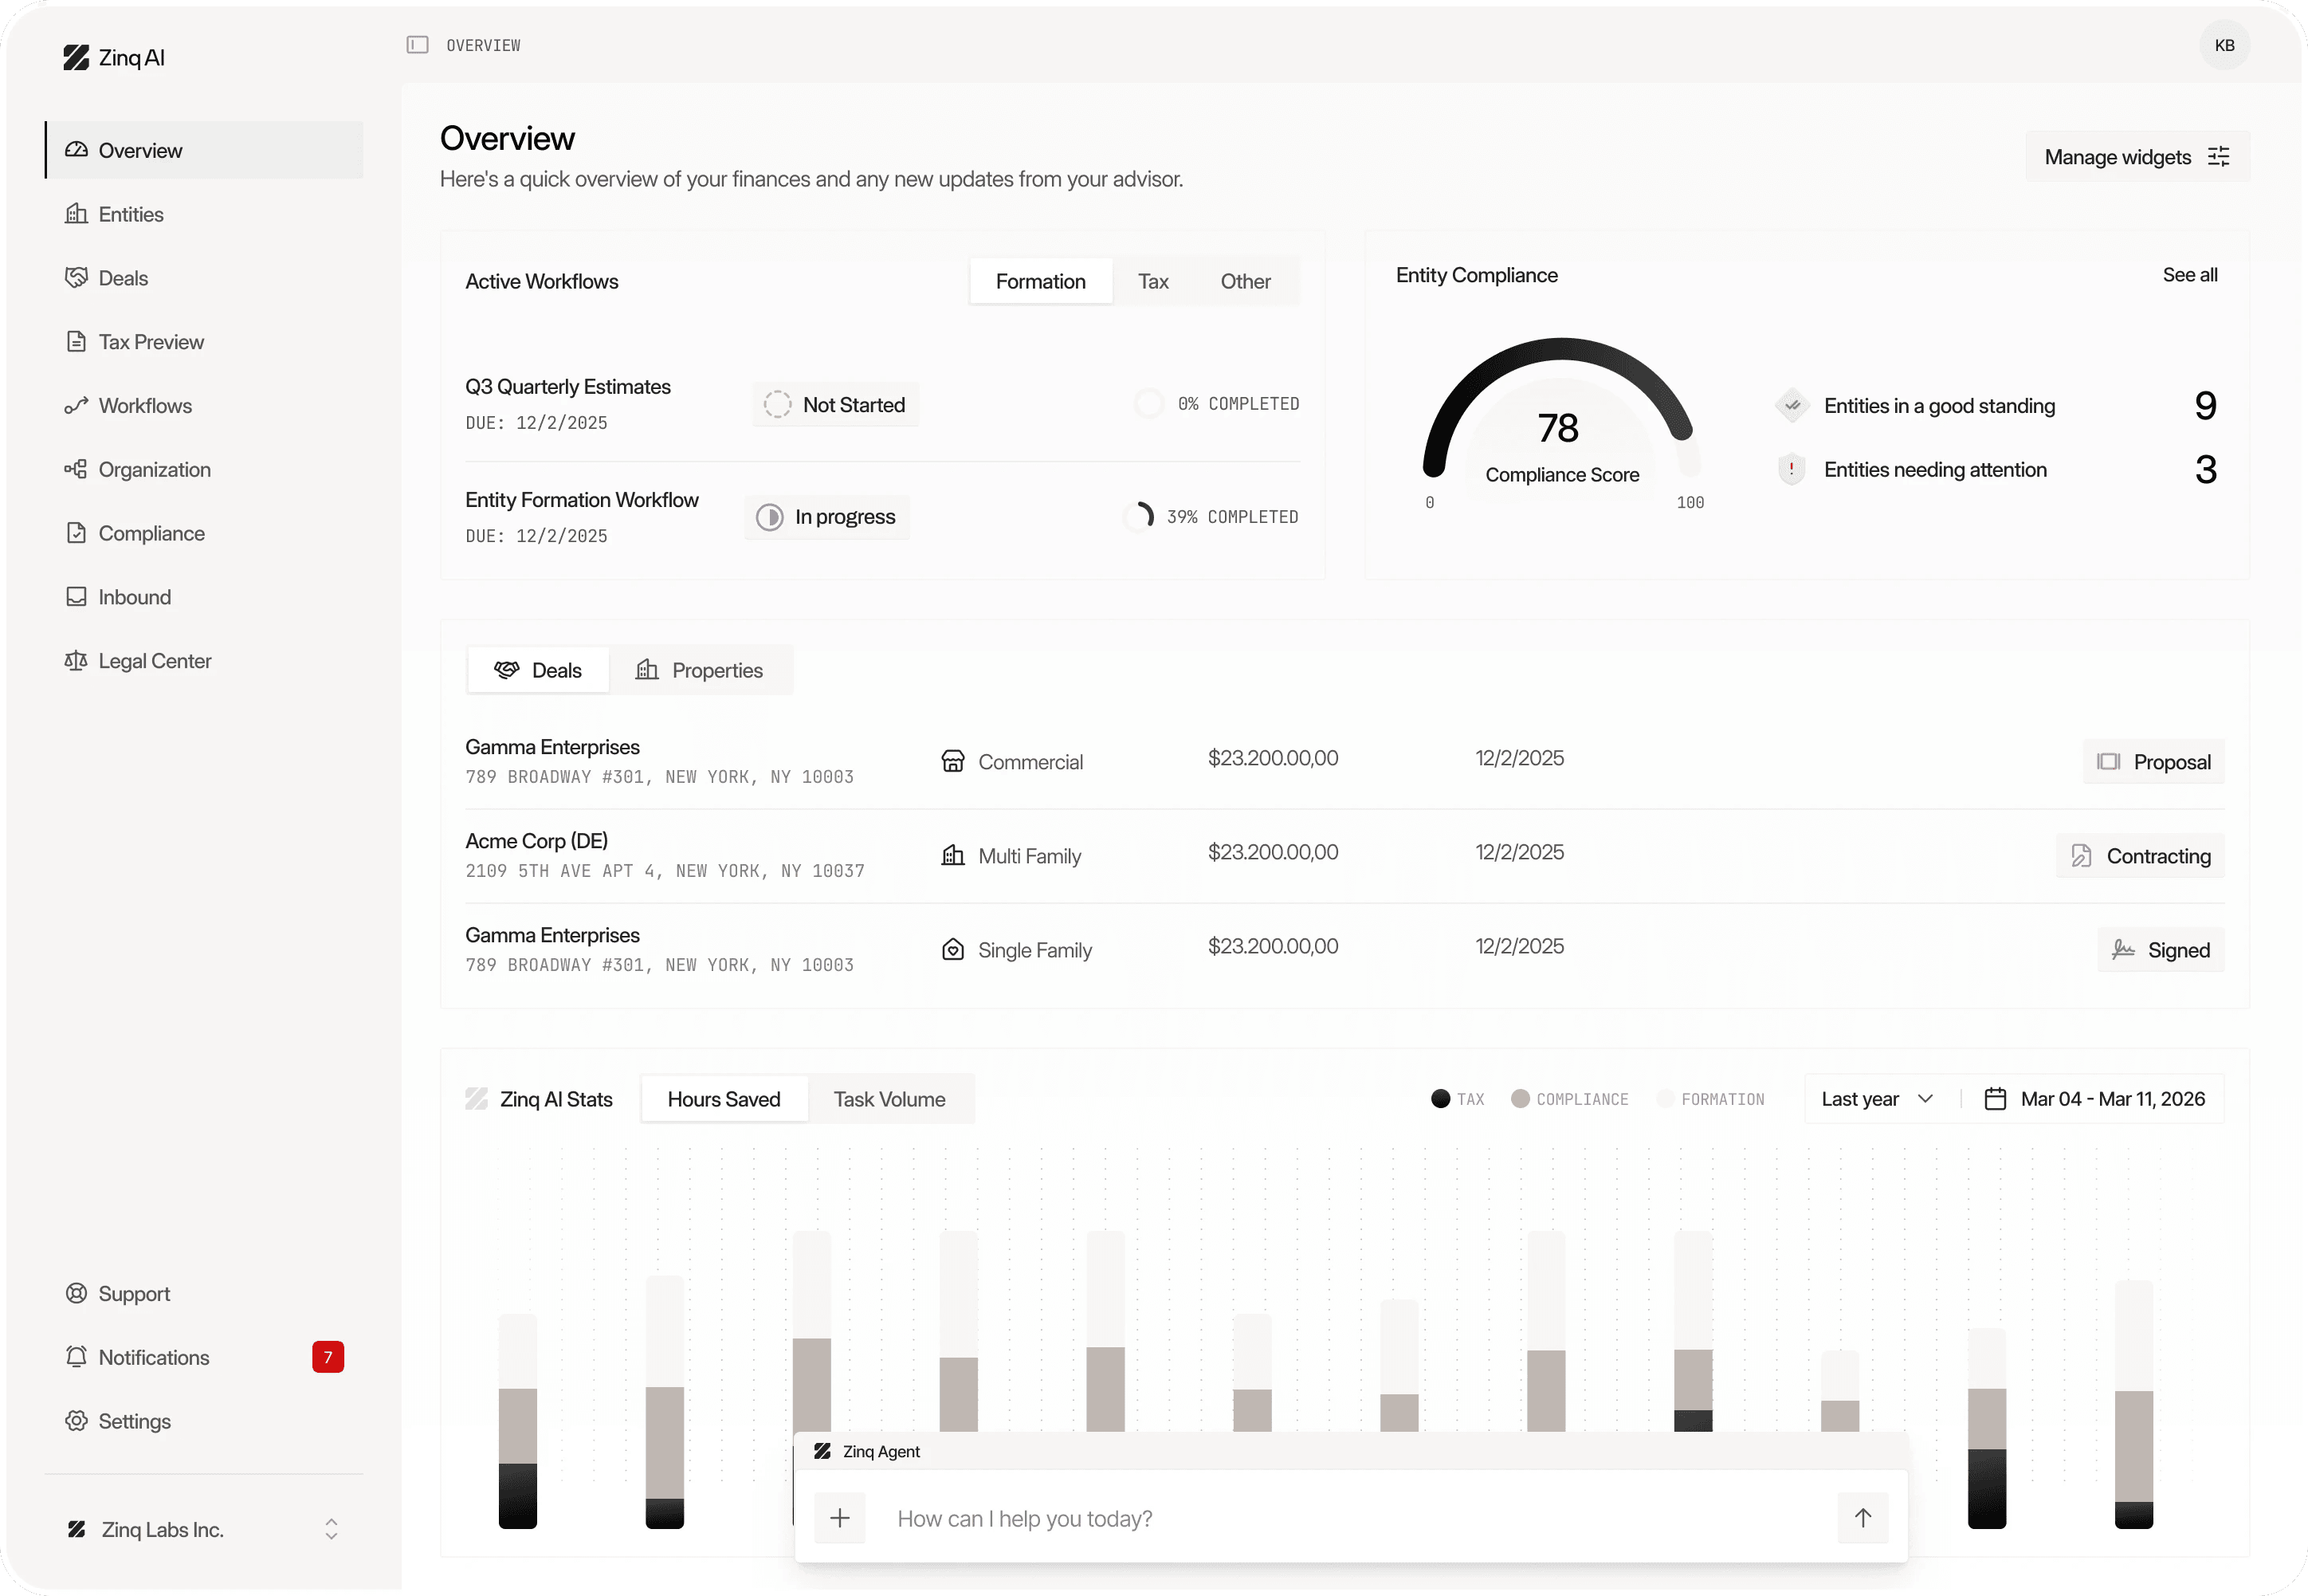Toggle the FORMATION legend series
The width and height of the screenshot is (2308, 1596).
(1710, 1099)
